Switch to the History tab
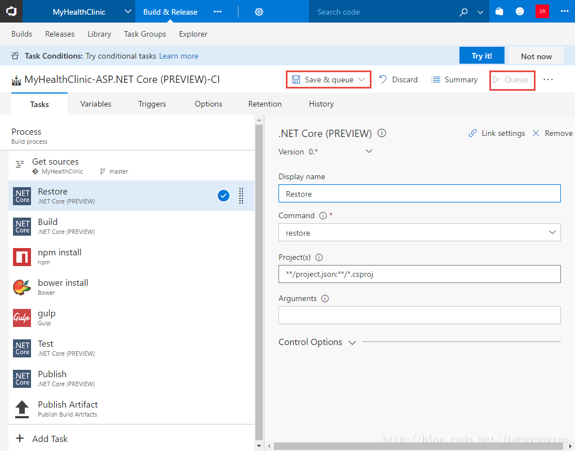575x451 pixels. click(321, 104)
